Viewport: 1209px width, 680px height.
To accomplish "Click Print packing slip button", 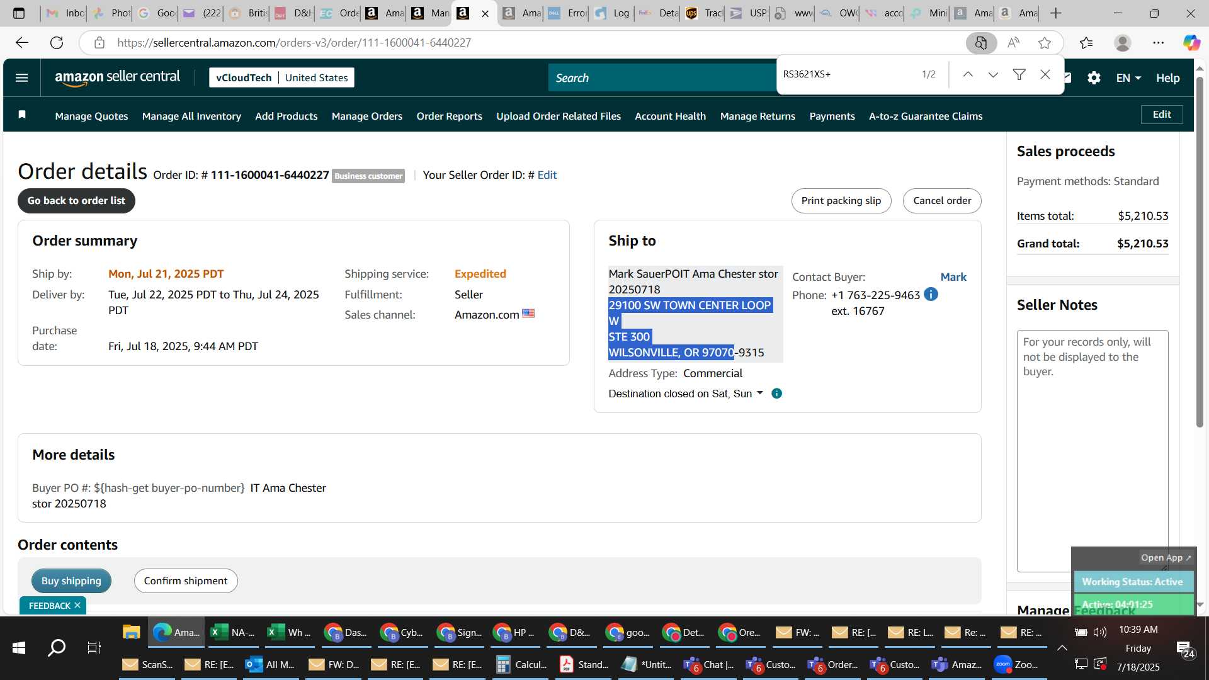I will point(841,201).
